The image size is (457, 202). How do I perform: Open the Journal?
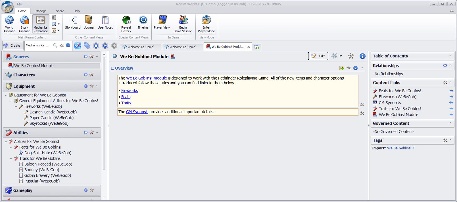pos(89,23)
